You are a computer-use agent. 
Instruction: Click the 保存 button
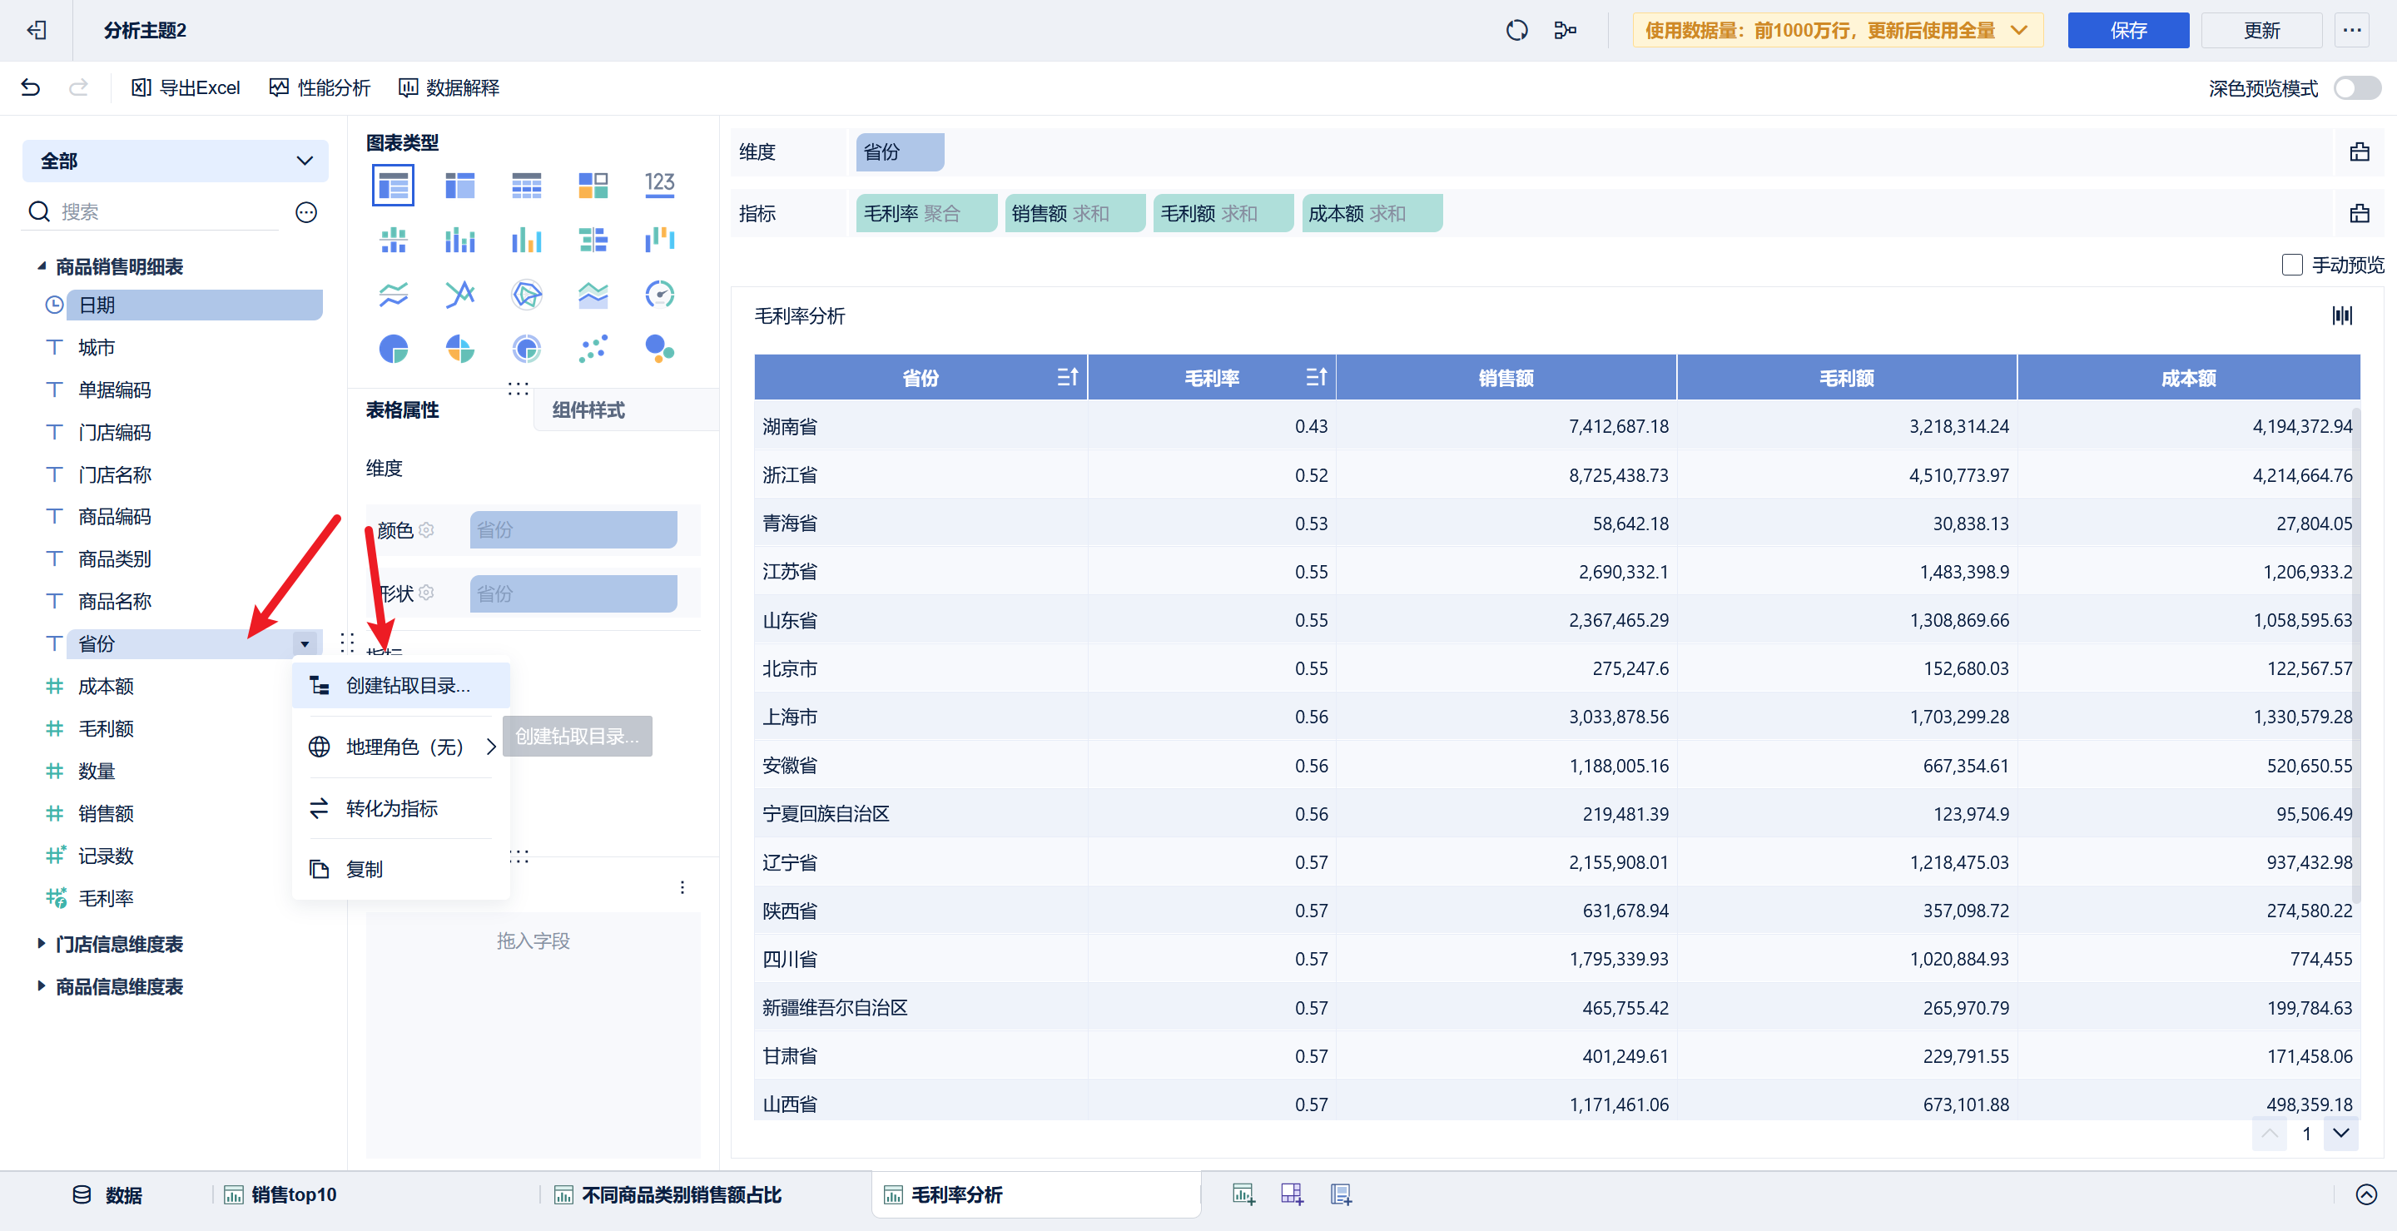pos(2127,31)
